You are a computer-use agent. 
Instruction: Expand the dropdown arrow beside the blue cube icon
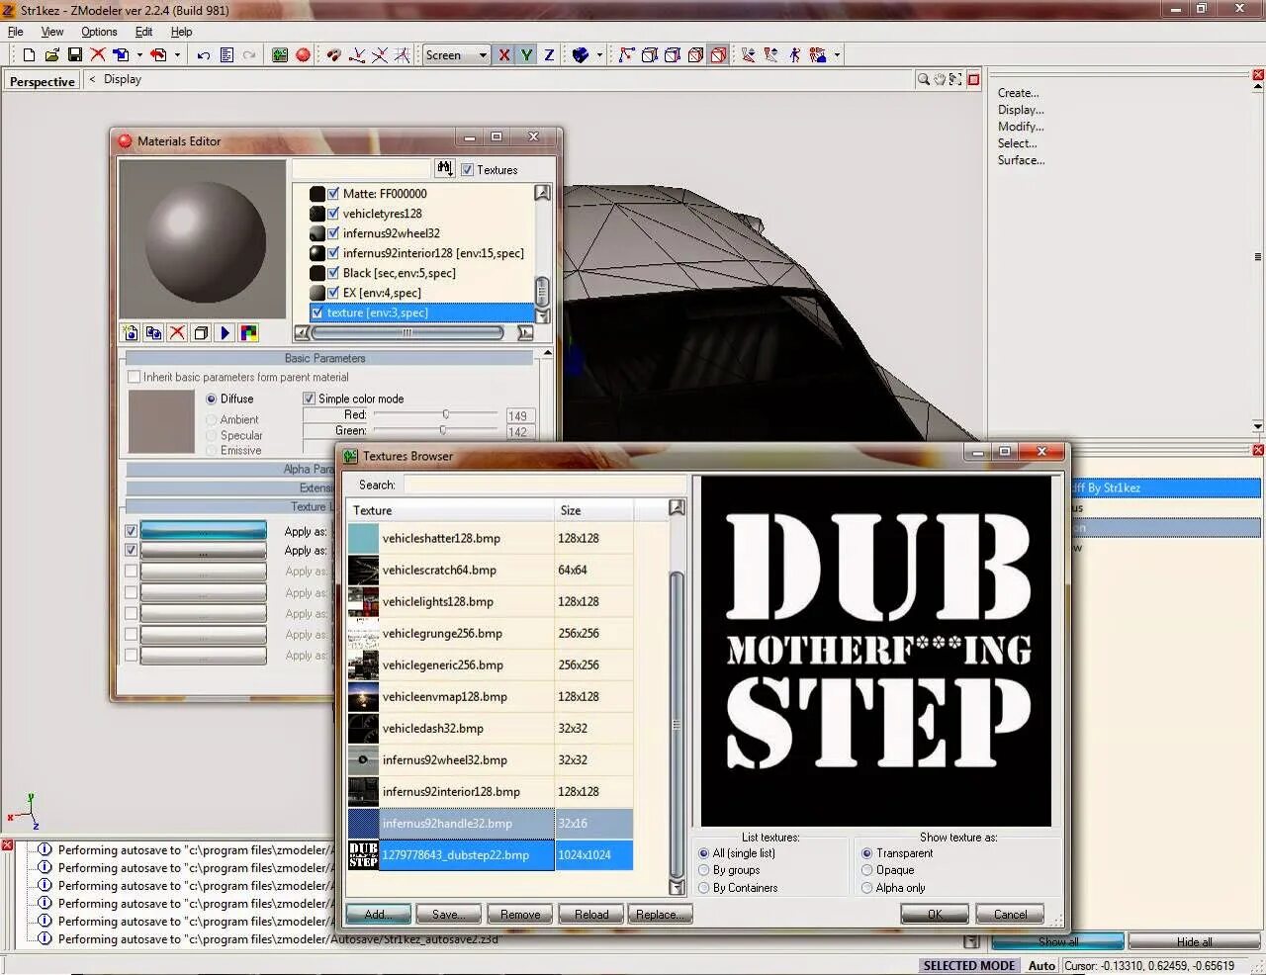599,55
